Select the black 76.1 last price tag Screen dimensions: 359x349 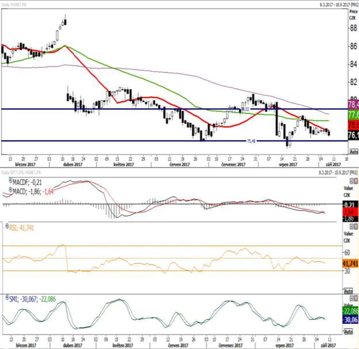pos(353,135)
